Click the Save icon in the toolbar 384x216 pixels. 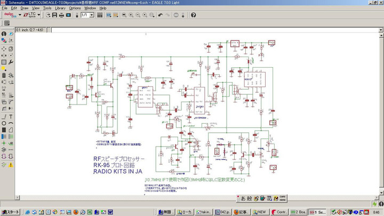point(54,15)
